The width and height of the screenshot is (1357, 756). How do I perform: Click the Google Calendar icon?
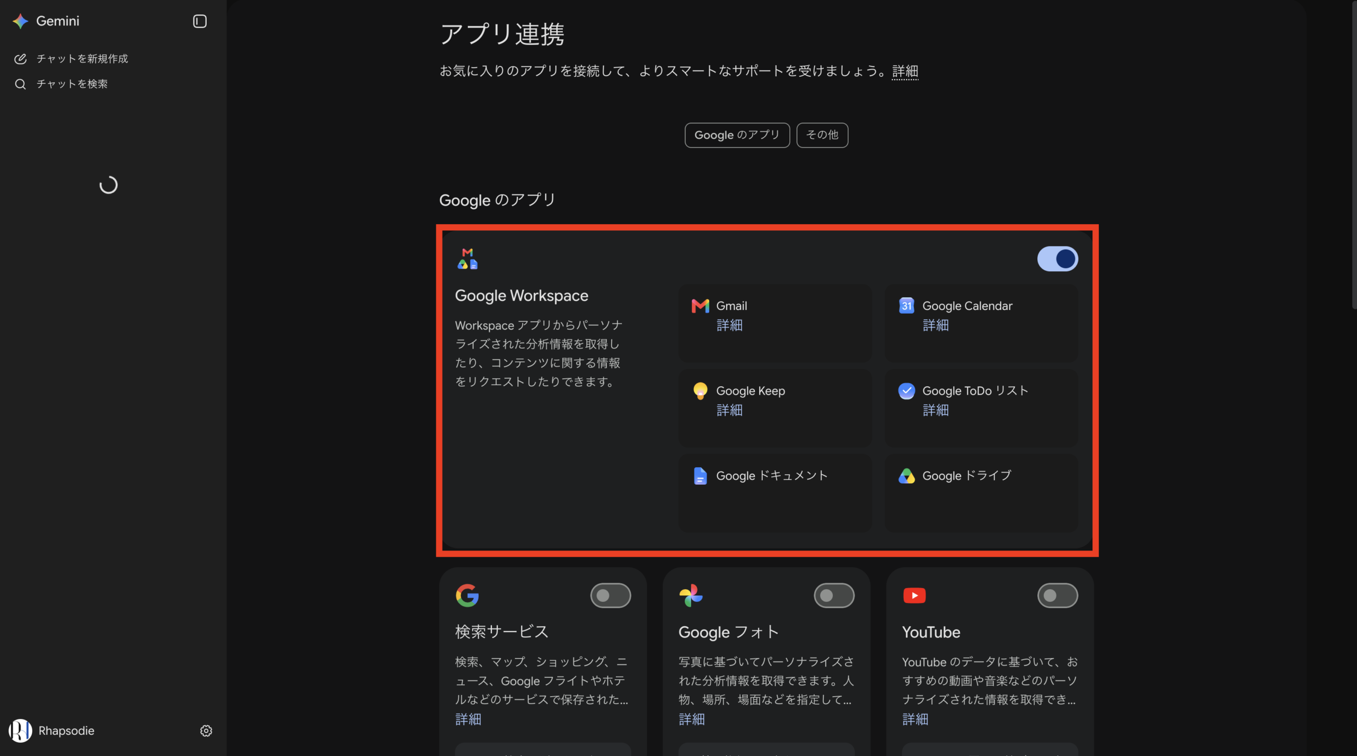906,306
